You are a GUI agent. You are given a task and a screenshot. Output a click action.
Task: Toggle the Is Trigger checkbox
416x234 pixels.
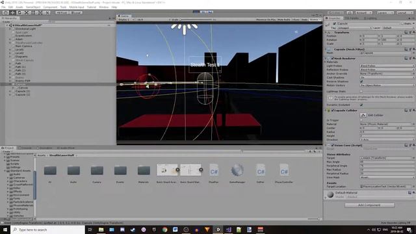coord(361,120)
